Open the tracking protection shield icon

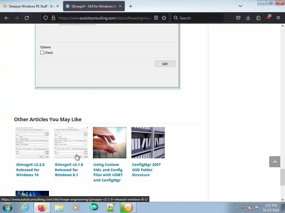click(46, 18)
